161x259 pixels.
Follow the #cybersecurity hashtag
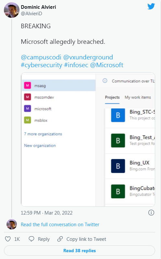pyautogui.click(x=42, y=65)
